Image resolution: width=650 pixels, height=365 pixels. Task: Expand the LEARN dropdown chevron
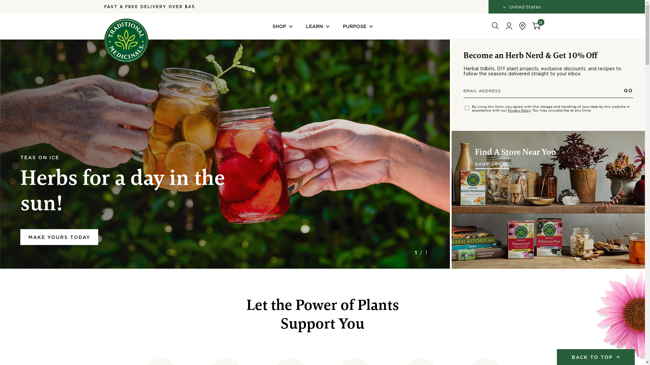(x=327, y=27)
